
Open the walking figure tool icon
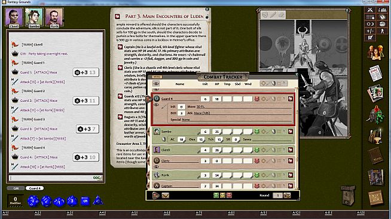(382, 31)
